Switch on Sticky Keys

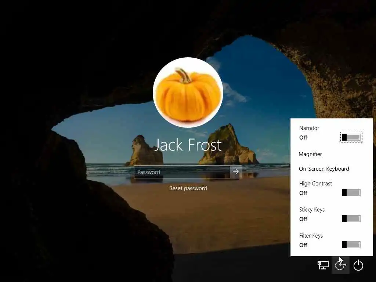coord(351,219)
